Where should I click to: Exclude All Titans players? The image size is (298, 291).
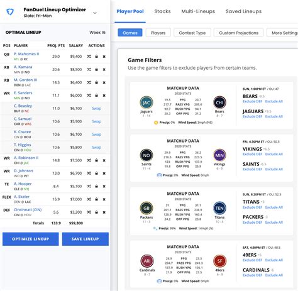tap(274, 207)
